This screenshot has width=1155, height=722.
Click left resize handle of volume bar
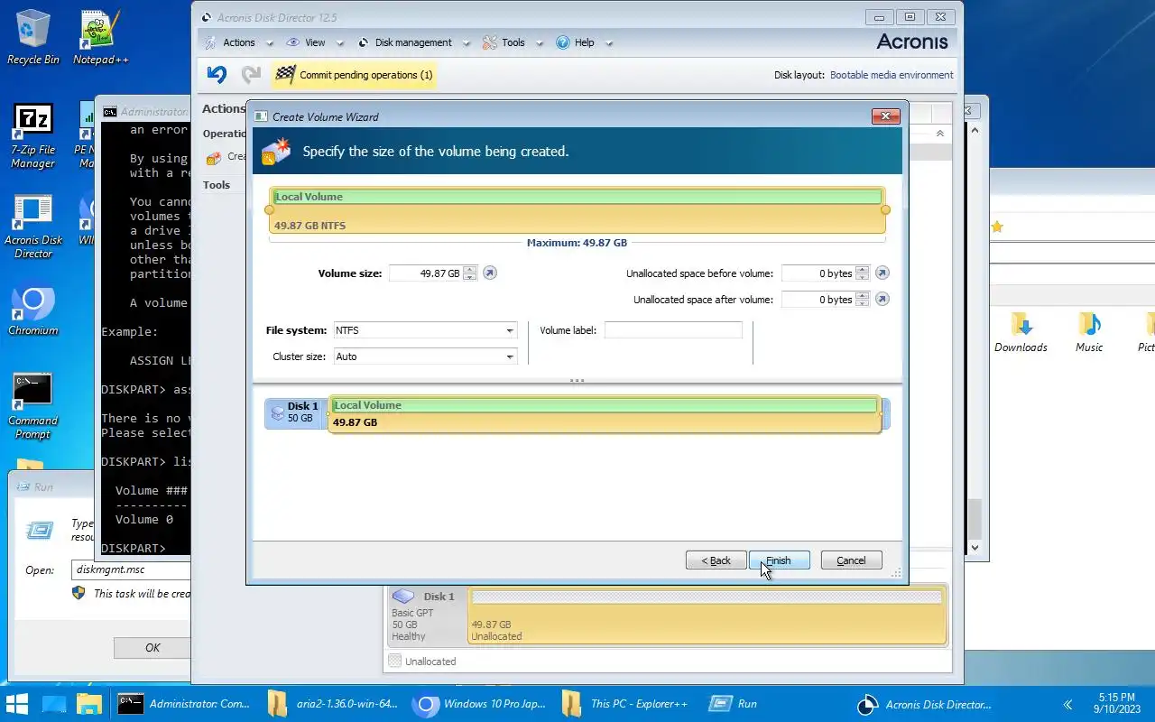[x=269, y=209]
